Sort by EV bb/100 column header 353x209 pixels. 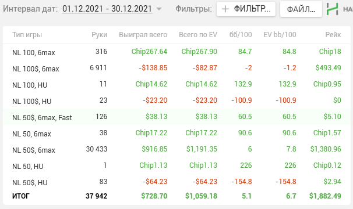click(280, 35)
